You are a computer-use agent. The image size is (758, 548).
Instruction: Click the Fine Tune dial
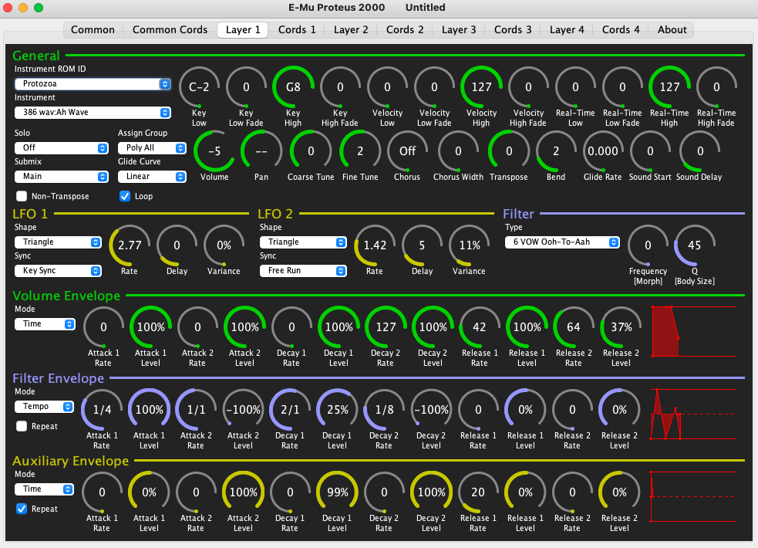[x=360, y=151]
